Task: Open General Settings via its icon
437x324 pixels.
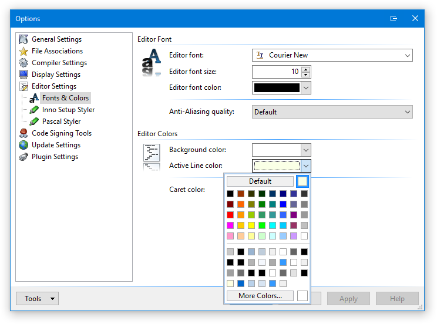Action: [23, 39]
